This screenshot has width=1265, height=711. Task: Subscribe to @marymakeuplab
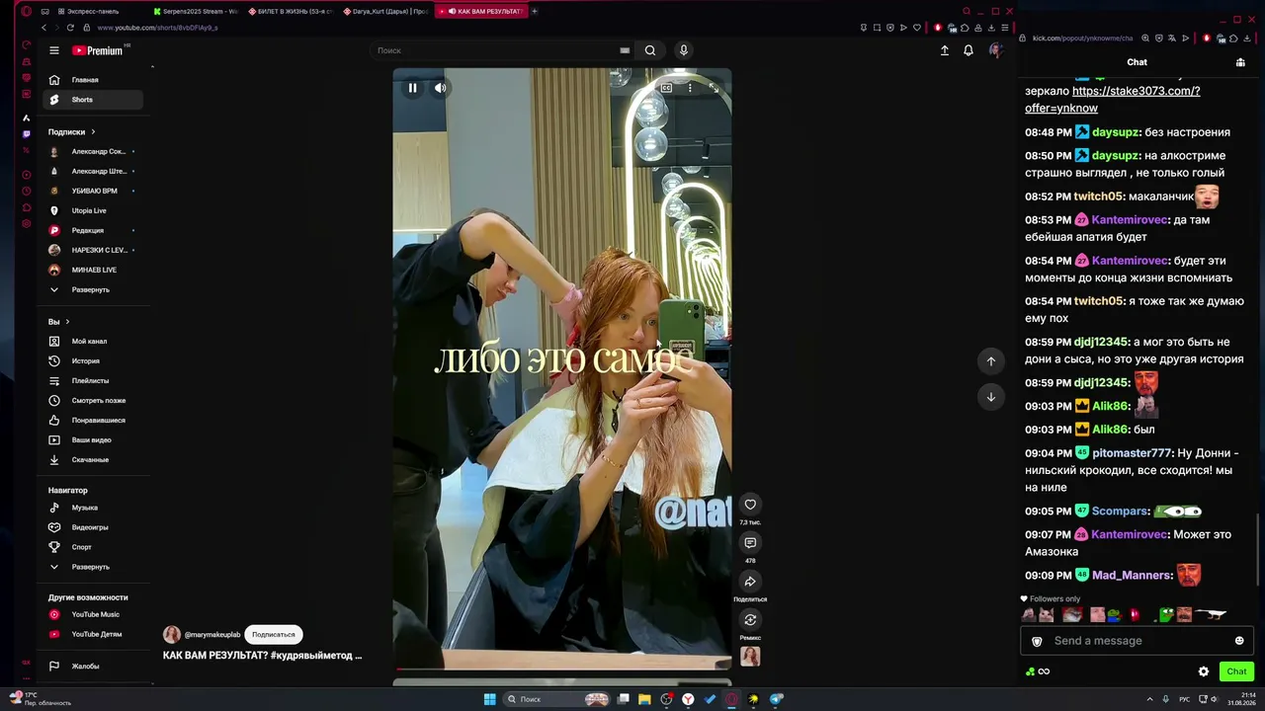click(274, 635)
